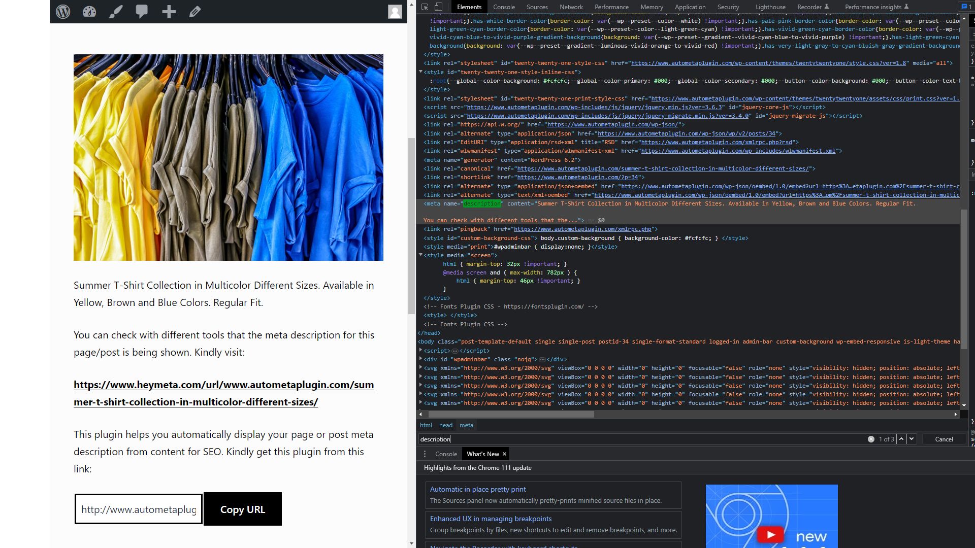Viewport: 975px width, 548px height.
Task: Toggle the device toolbar icon
Action: [x=438, y=7]
